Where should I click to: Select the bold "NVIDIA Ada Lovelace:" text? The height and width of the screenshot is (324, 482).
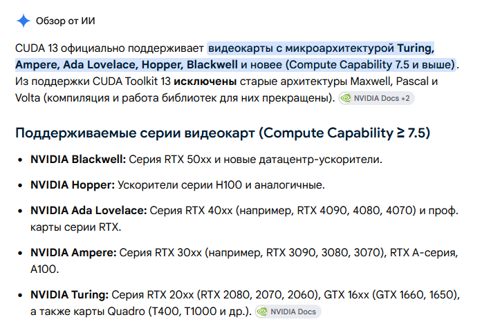click(89, 211)
